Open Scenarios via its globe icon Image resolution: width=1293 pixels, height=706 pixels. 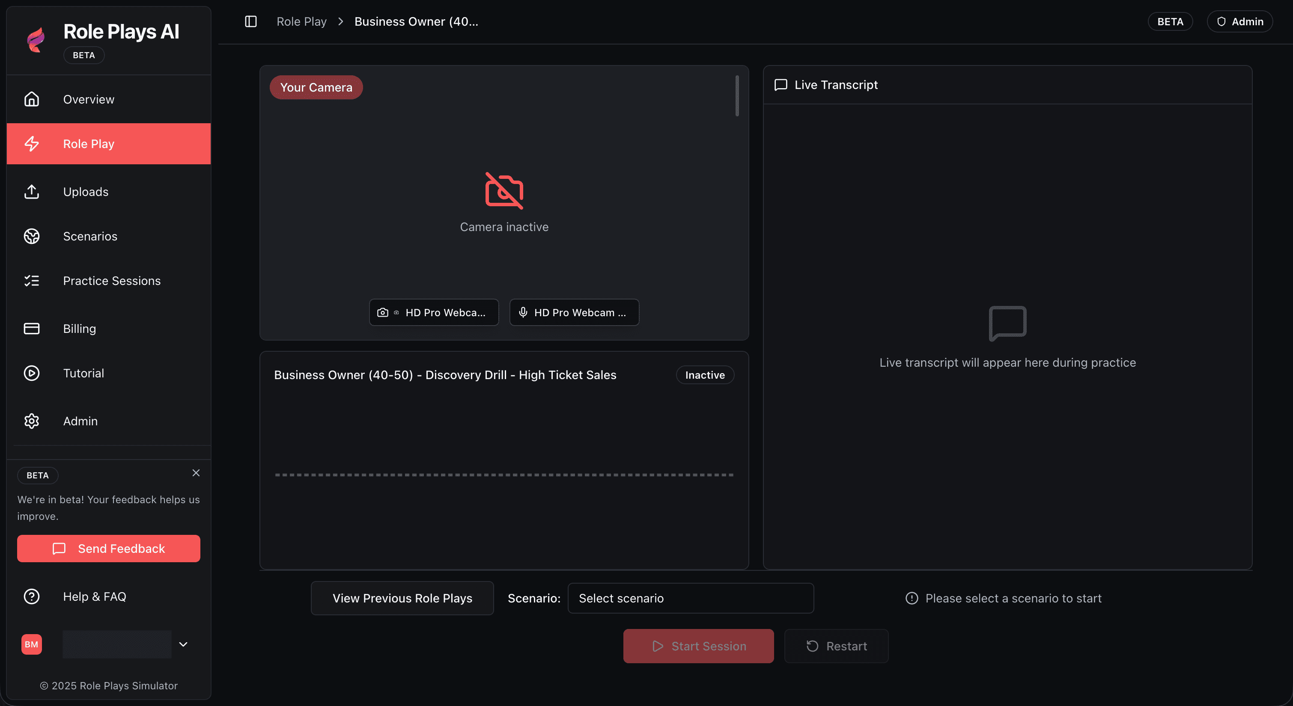click(32, 236)
